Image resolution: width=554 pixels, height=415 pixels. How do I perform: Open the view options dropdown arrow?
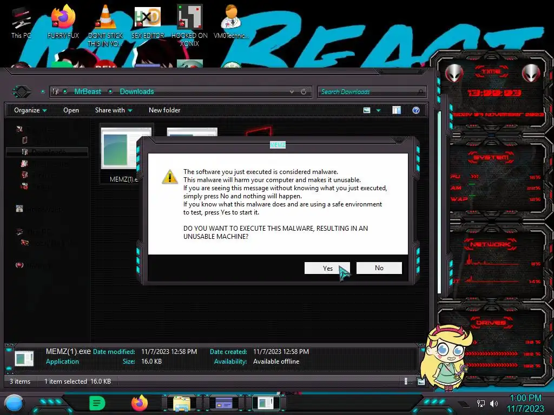pyautogui.click(x=378, y=110)
